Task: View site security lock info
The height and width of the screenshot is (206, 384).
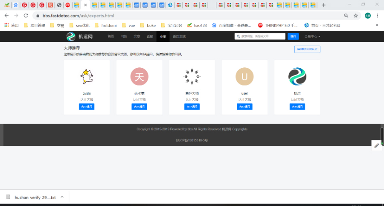Action: tap(38, 16)
